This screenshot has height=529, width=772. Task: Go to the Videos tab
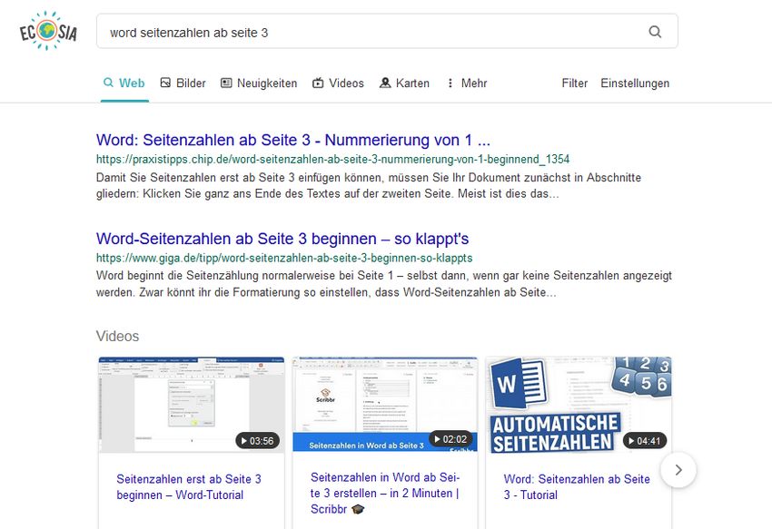click(337, 83)
